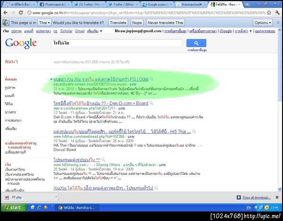Image resolution: width=283 pixels, height=221 pixels.
Task: Click the page scrollbar up arrow
Action: 279,30
